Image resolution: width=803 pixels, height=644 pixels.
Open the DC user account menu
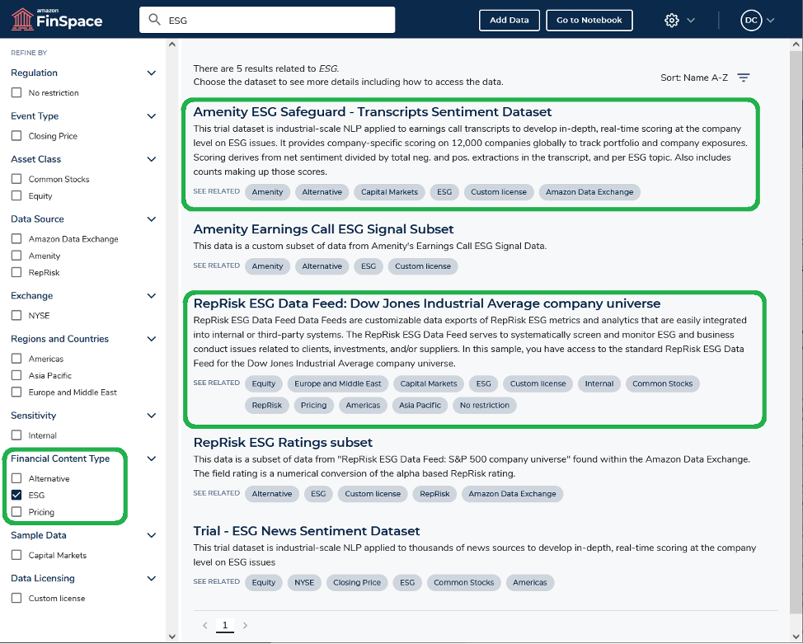753,19
